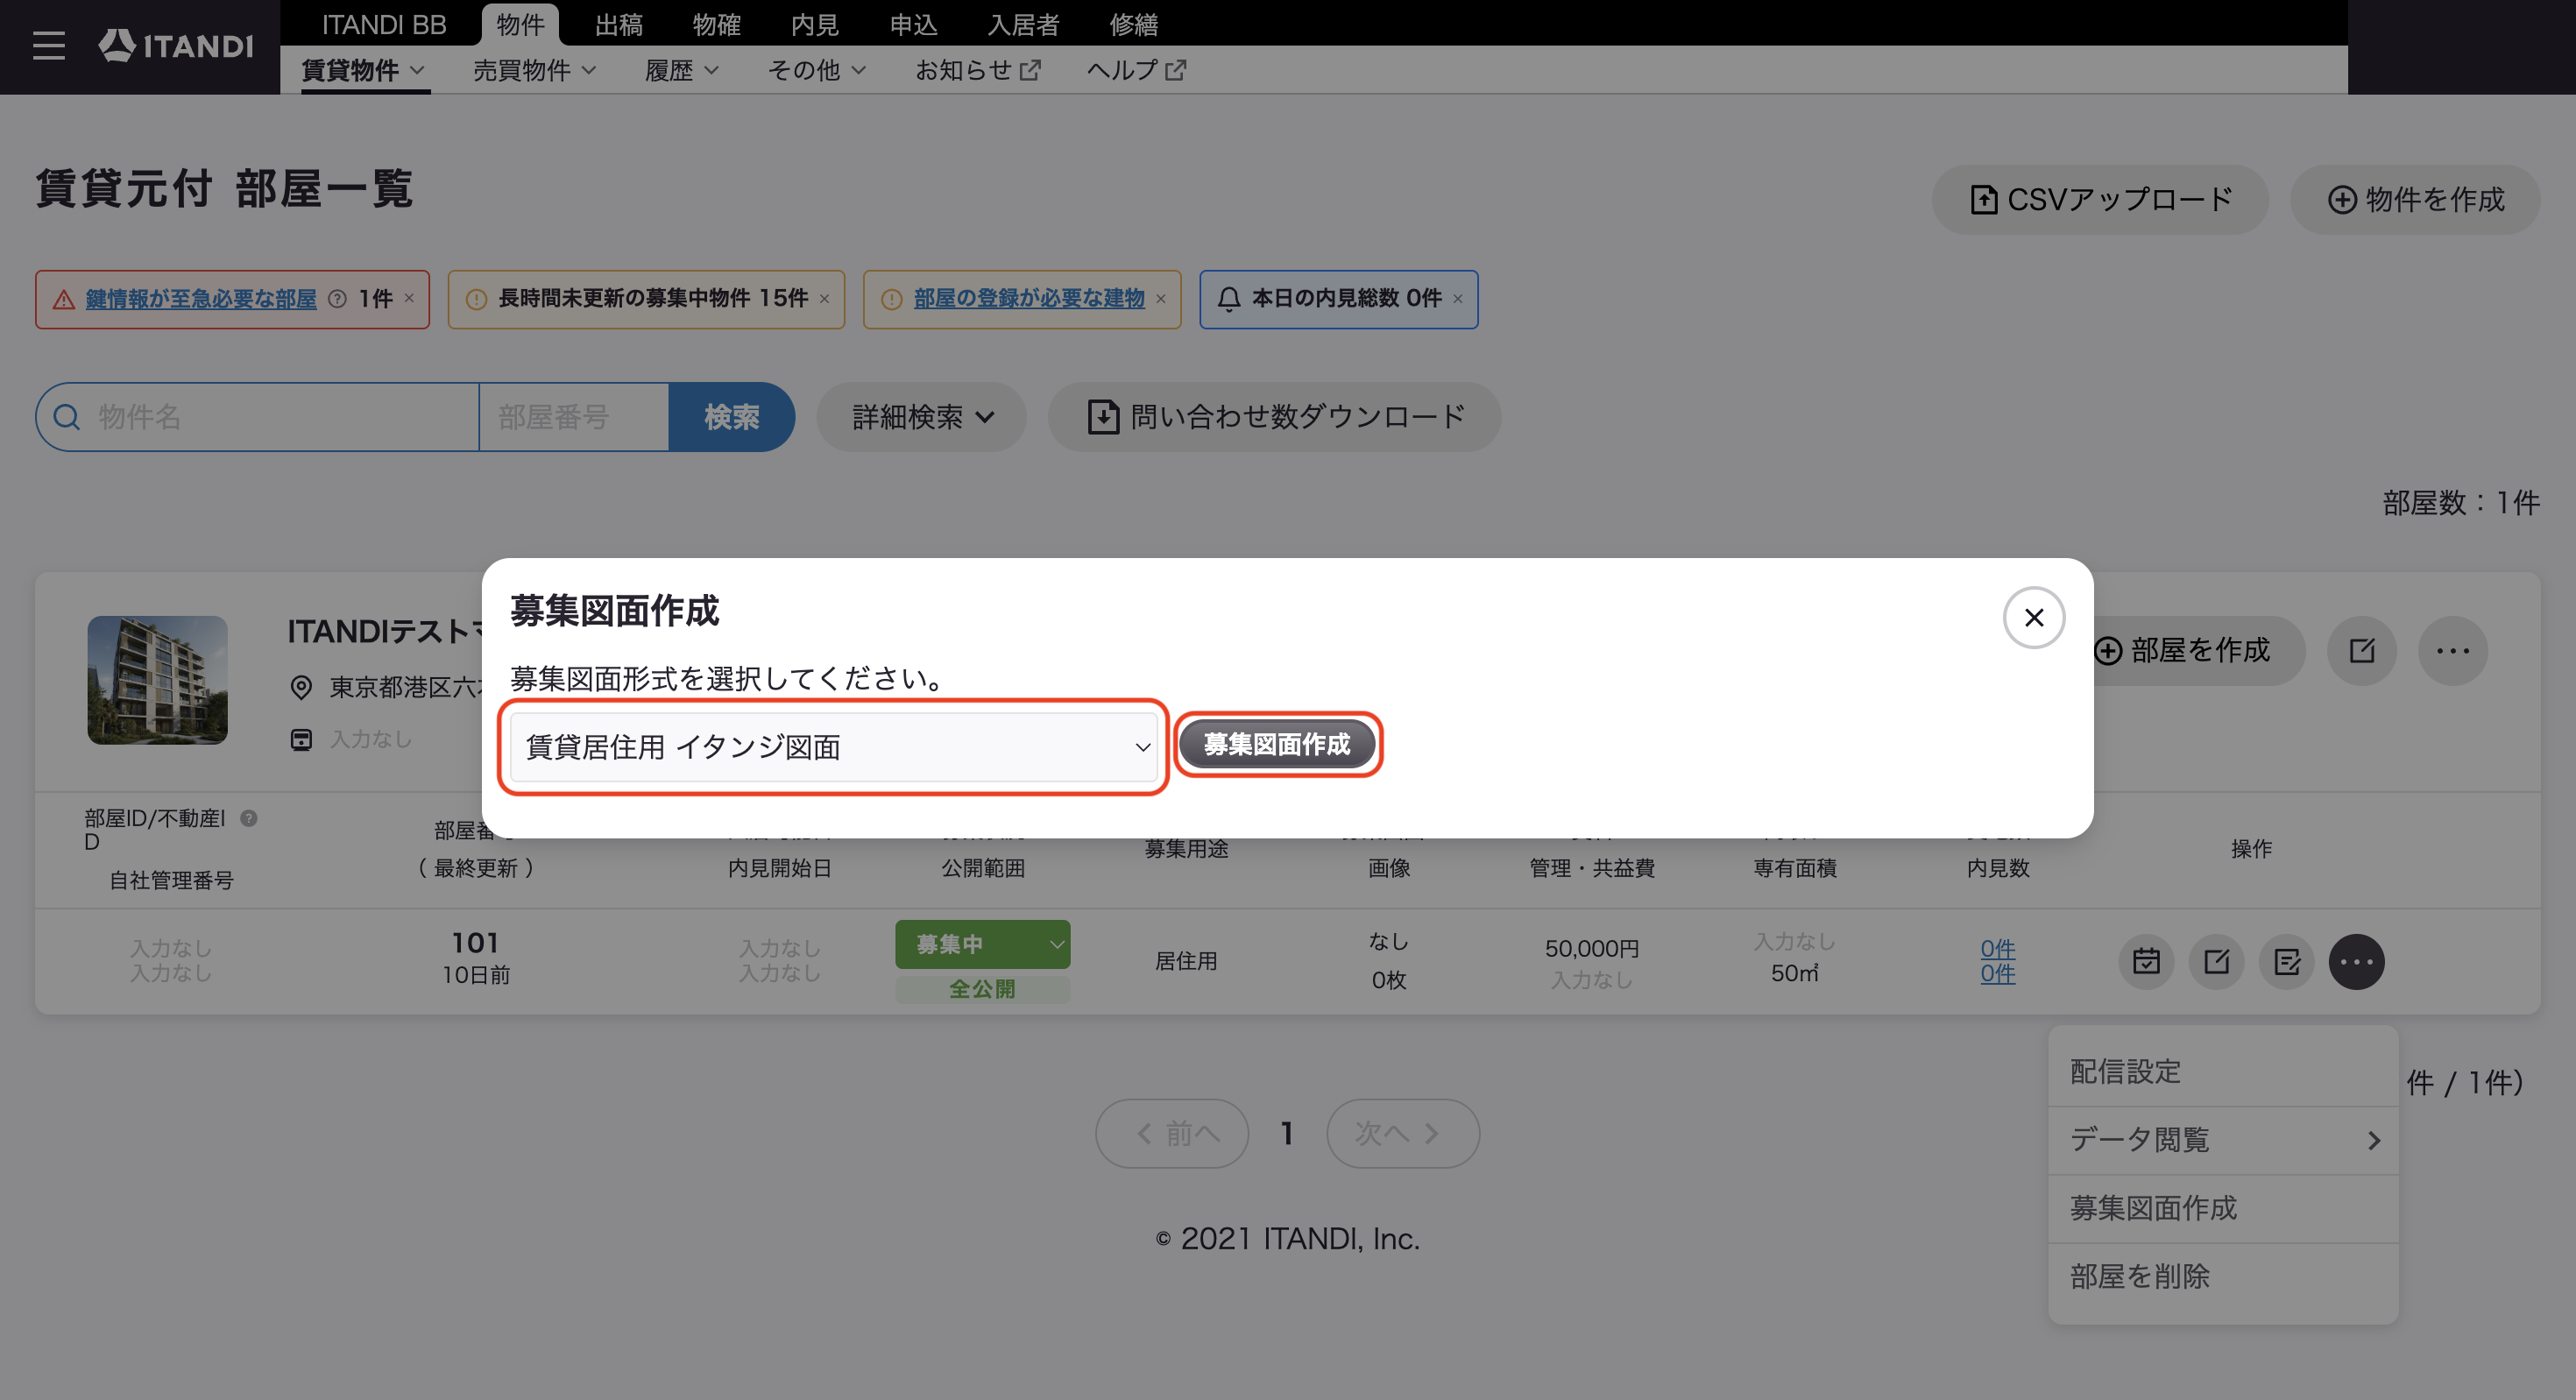
Task: Open the building more-options menu
Action: pos(2453,651)
